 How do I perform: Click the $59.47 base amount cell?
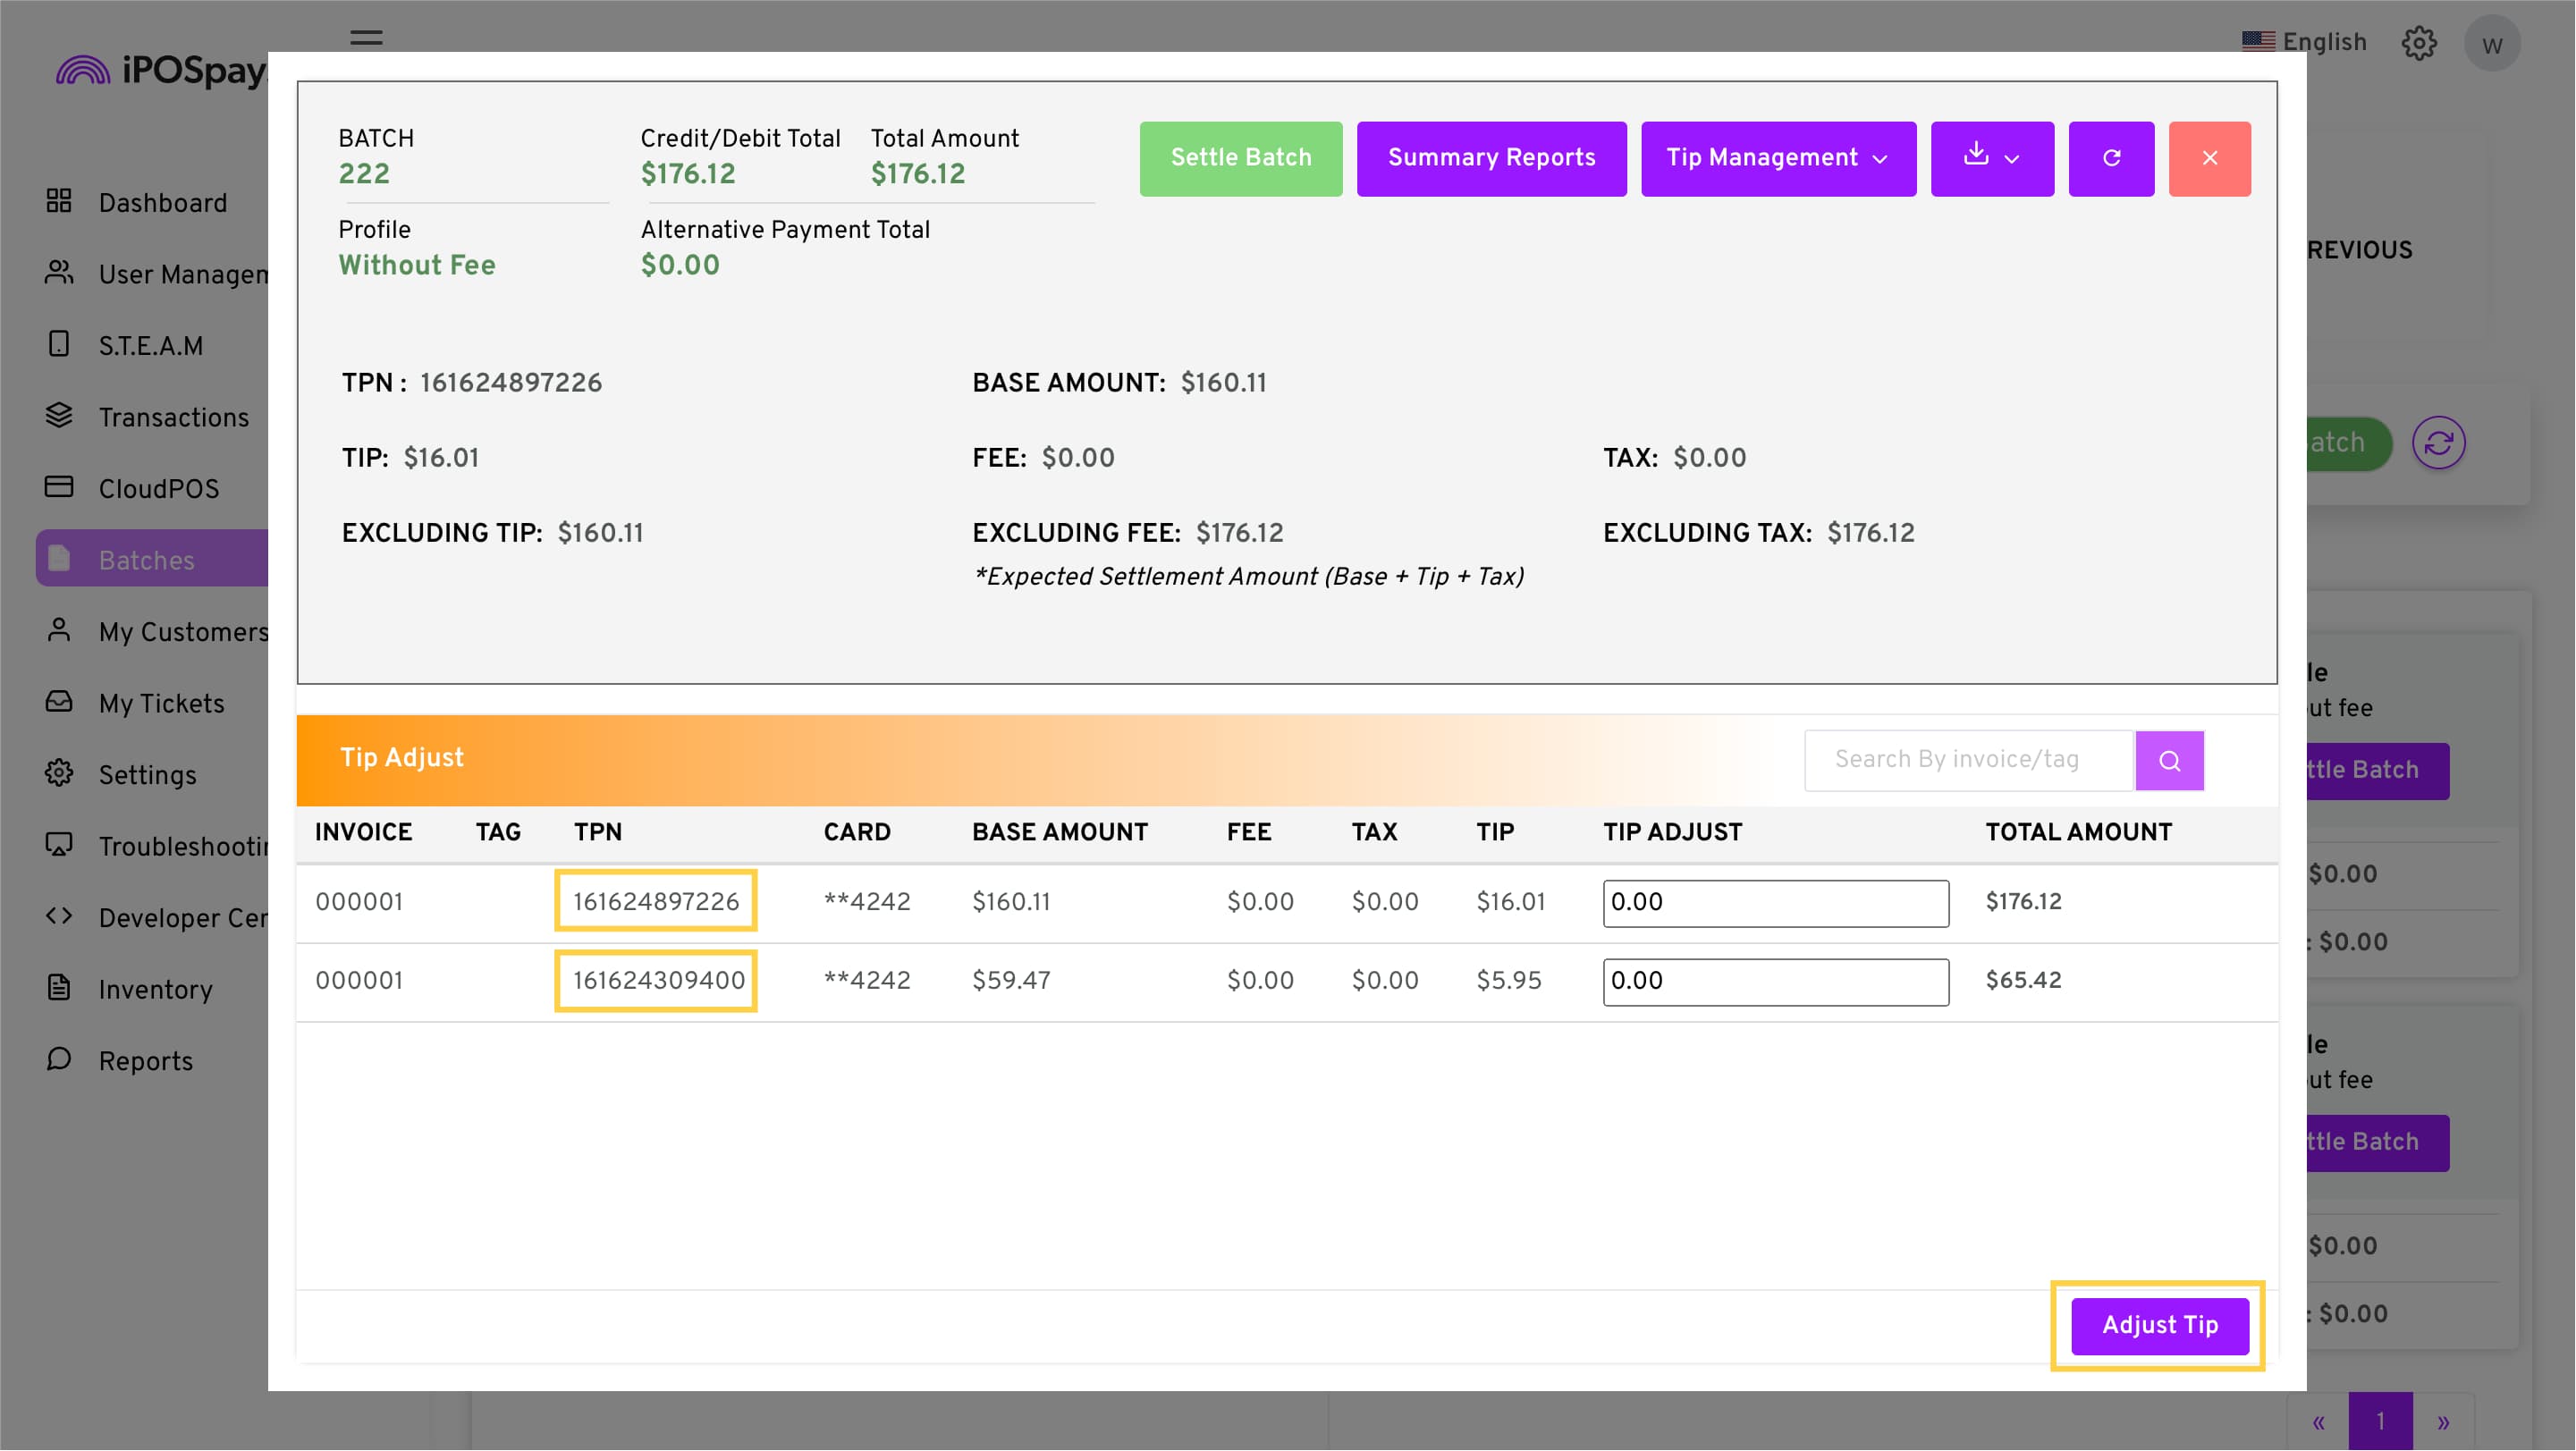pyautogui.click(x=1011, y=981)
